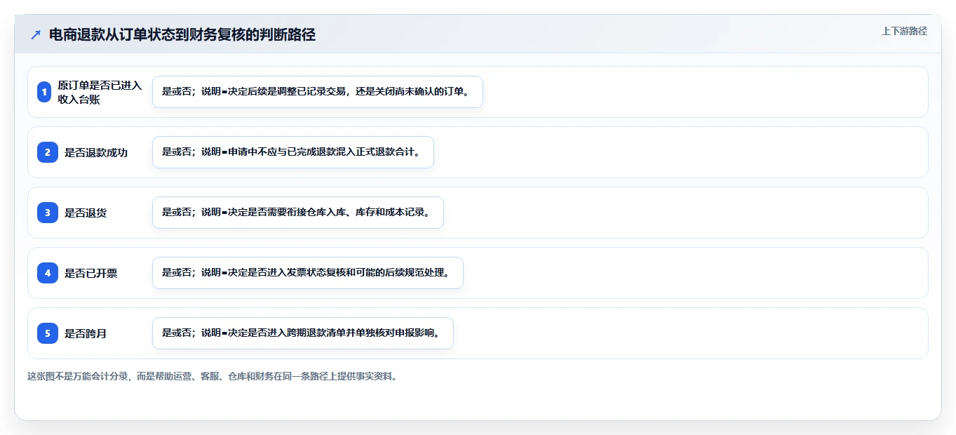
Task: Click the box about 正式退款合计
Action: pos(293,152)
